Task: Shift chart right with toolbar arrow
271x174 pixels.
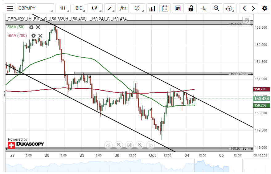Action: [x=253, y=8]
